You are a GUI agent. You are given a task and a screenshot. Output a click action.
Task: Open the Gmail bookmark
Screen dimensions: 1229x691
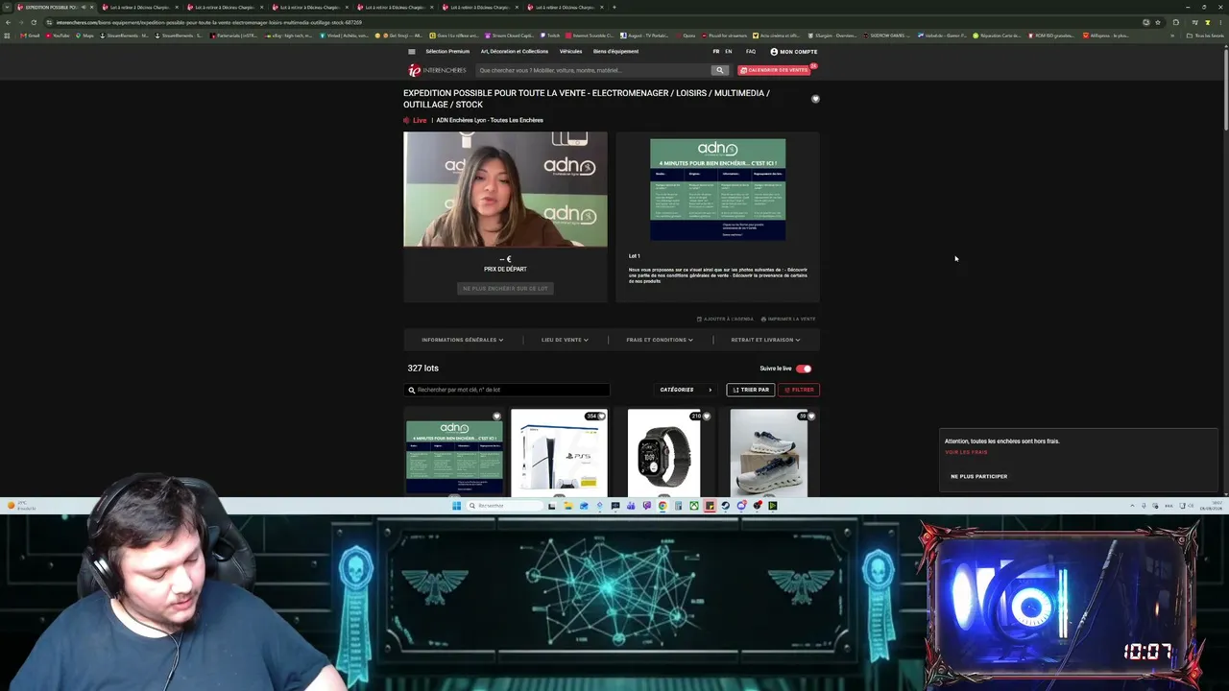[x=30, y=36]
